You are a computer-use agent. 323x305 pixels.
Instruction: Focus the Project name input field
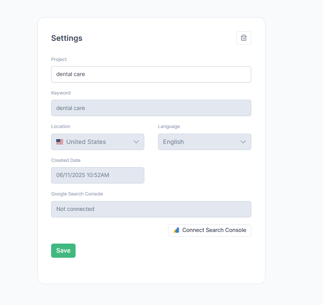point(151,74)
